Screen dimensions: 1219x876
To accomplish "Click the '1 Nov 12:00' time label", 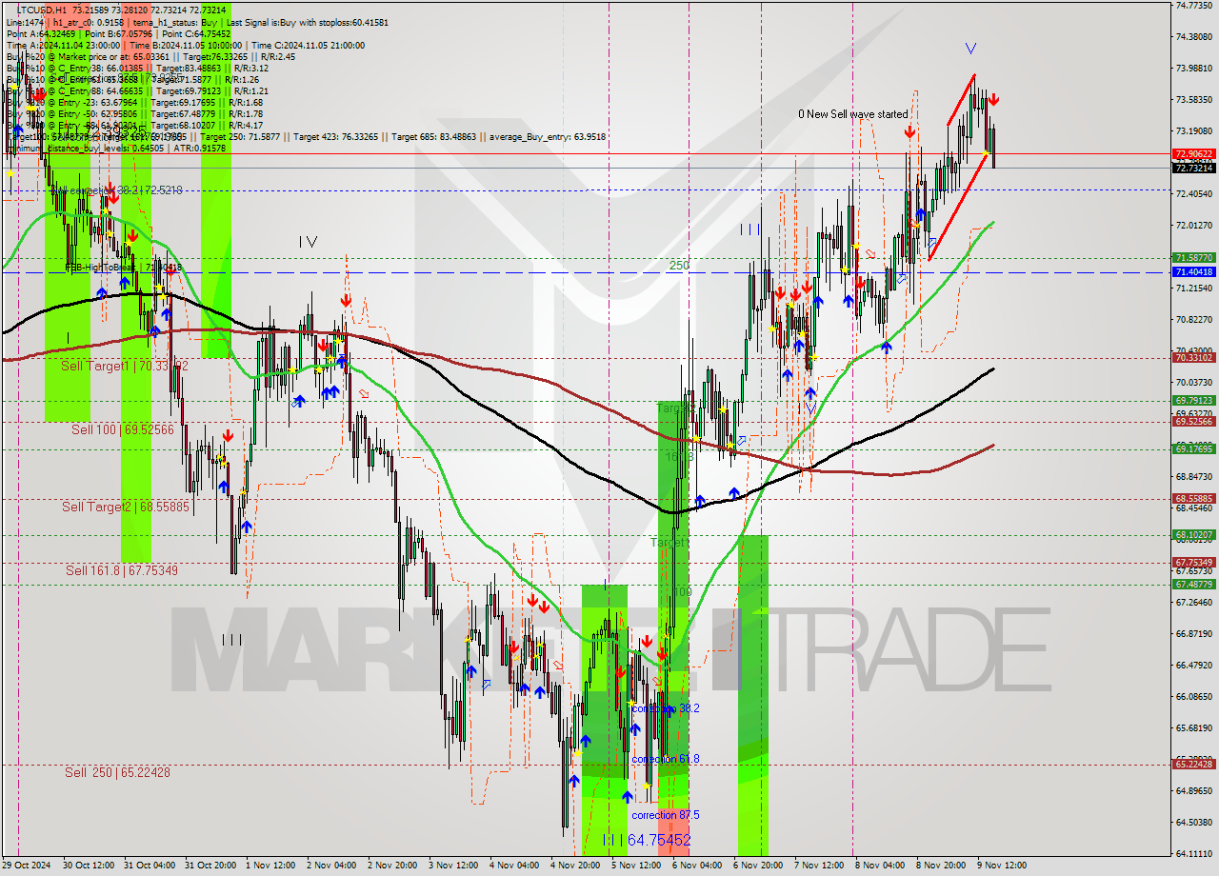I will coord(270,866).
